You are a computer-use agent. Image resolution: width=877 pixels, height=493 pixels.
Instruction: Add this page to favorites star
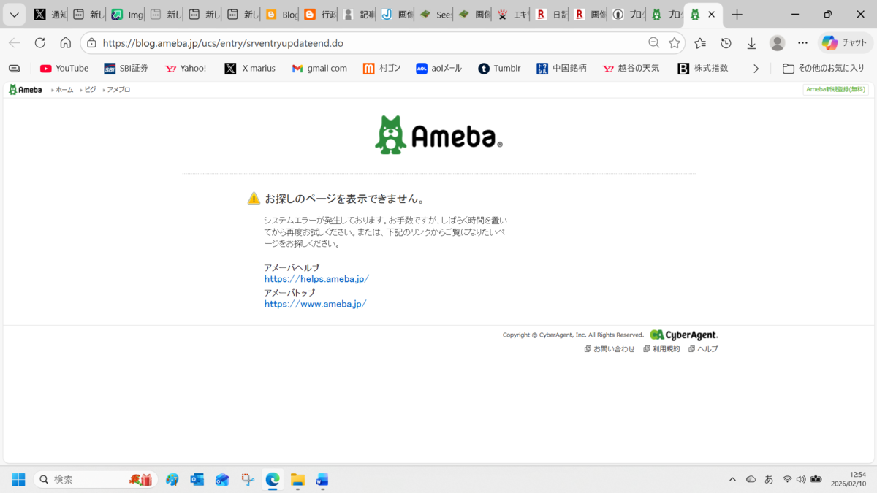click(x=675, y=43)
